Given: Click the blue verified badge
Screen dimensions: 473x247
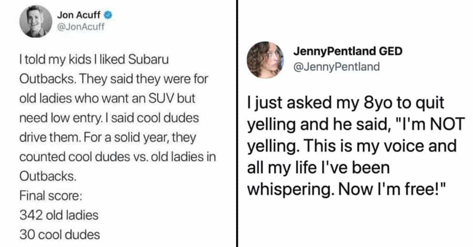Looking at the screenshot, I should pos(109,15).
